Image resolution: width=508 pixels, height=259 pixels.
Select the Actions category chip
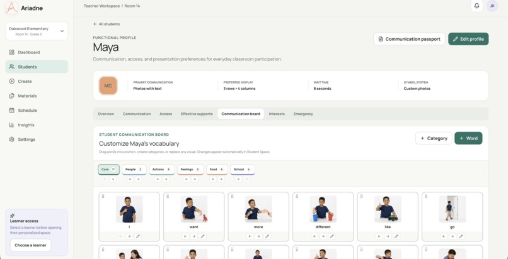(162, 169)
